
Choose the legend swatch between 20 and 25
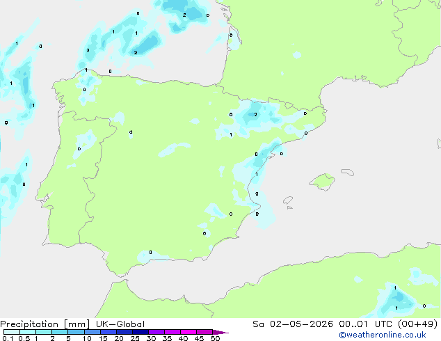point(125,332)
